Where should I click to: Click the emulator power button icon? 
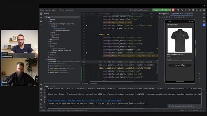(160, 17)
